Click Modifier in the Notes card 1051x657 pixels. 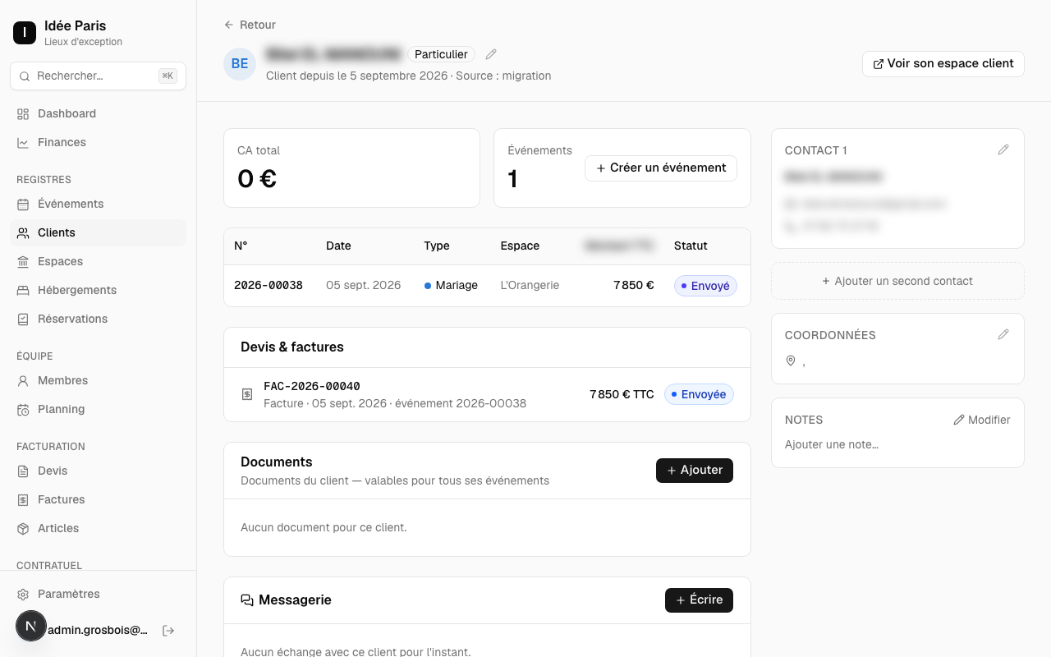pyautogui.click(x=981, y=420)
